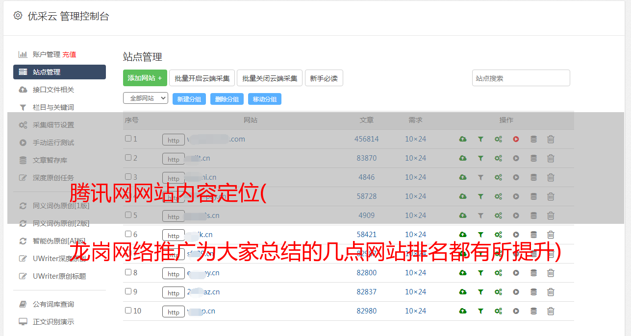Open the gears settings icon for row 1
The image size is (631, 336).
498,139
